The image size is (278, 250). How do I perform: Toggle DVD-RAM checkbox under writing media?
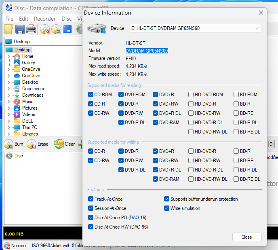[x=155, y=179]
